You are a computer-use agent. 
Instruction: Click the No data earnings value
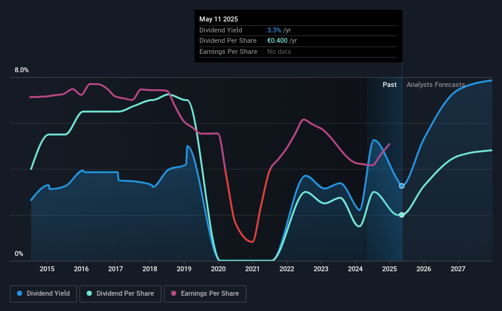pyautogui.click(x=279, y=51)
